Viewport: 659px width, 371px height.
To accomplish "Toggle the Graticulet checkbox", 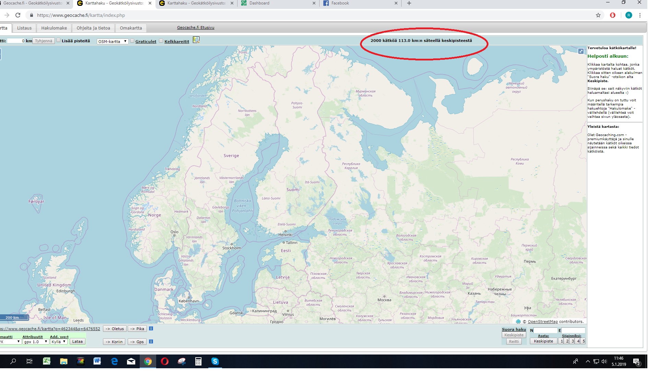I will (x=132, y=41).
